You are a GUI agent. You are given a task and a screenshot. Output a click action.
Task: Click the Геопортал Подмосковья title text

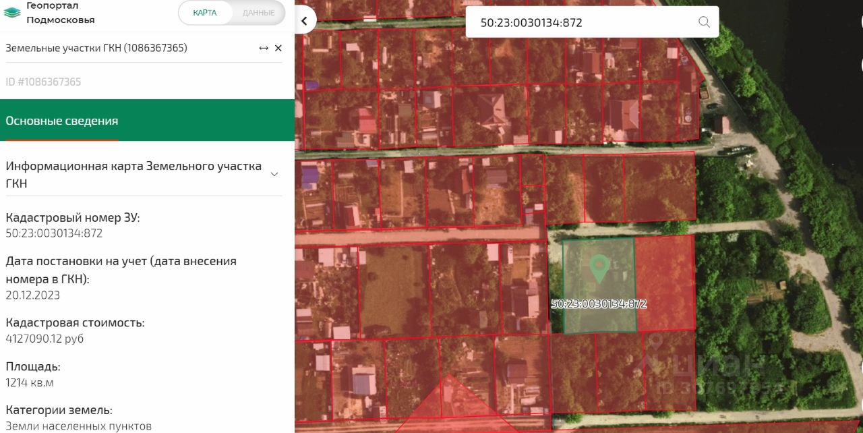pyautogui.click(x=61, y=13)
